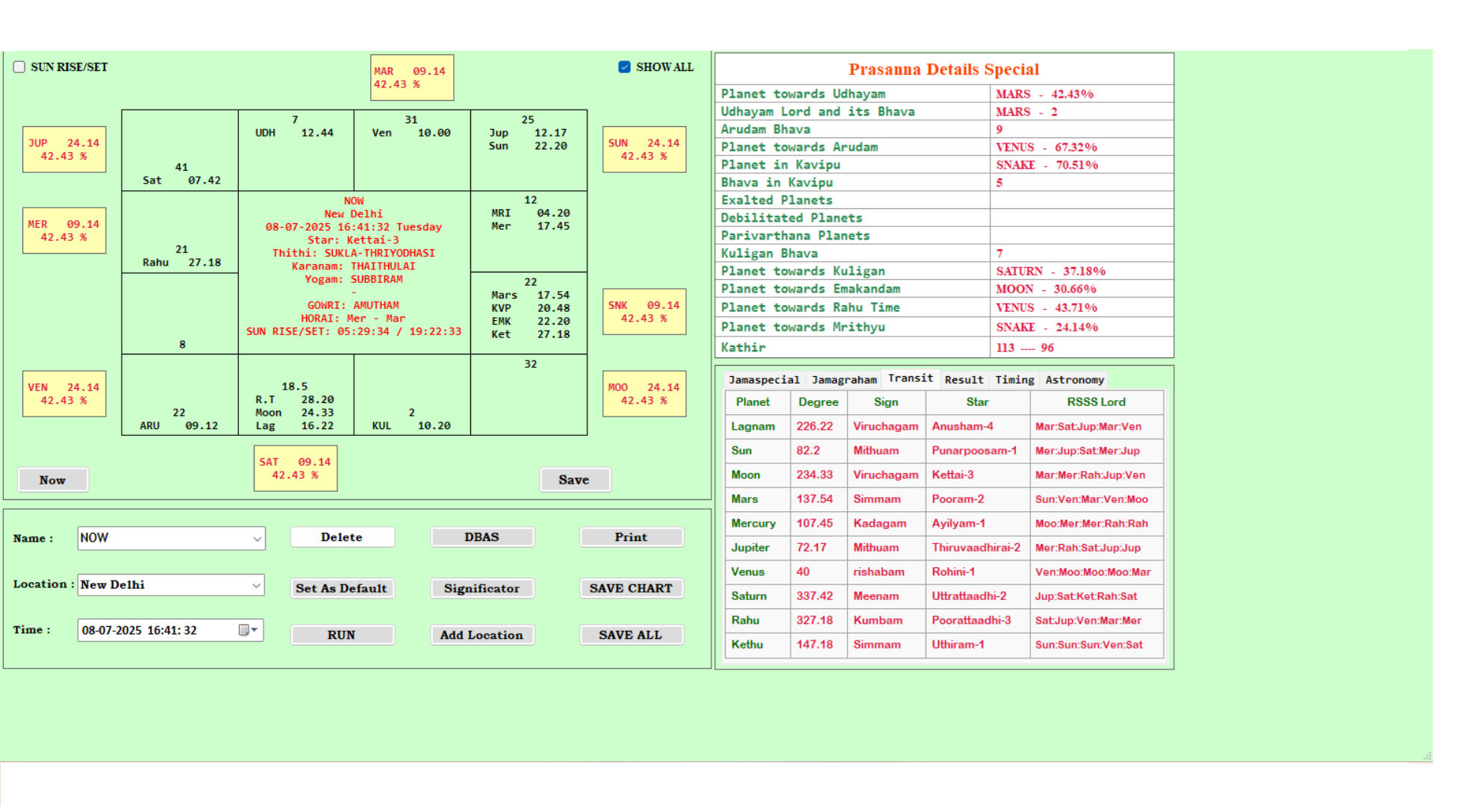
Task: Enable the SUN RISE/SET checkbox
Action: (19, 67)
